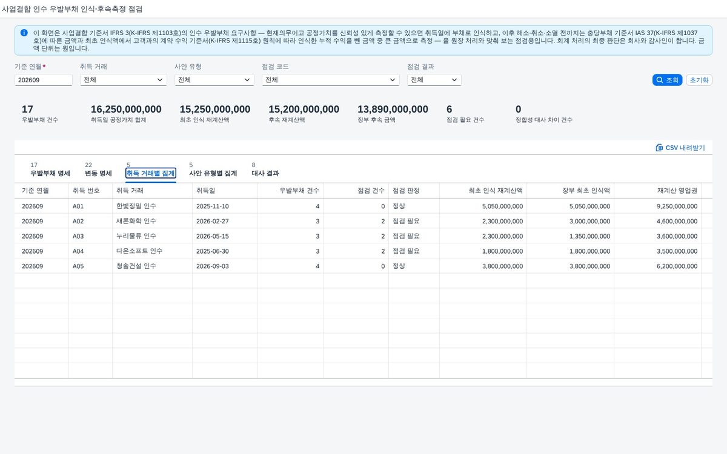
Task: Select the 점검 건수 column header
Action: point(356,190)
